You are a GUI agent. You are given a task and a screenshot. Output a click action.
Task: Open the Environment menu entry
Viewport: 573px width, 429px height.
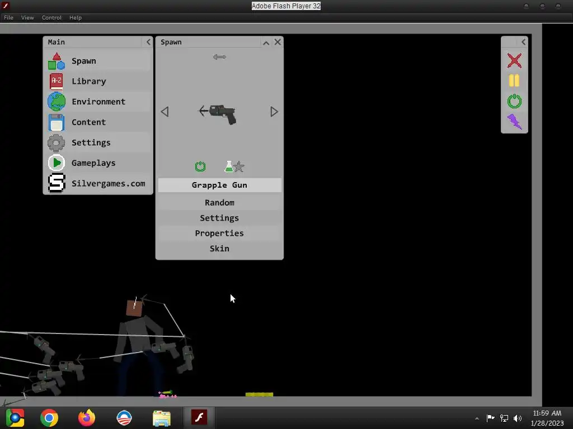[x=98, y=102]
